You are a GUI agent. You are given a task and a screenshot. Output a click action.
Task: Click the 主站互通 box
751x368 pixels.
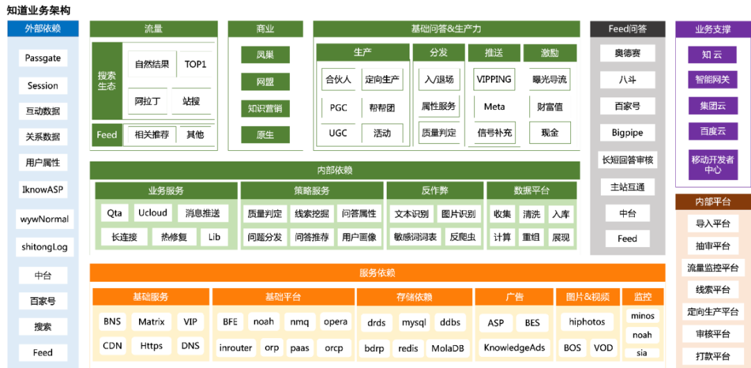[627, 186]
